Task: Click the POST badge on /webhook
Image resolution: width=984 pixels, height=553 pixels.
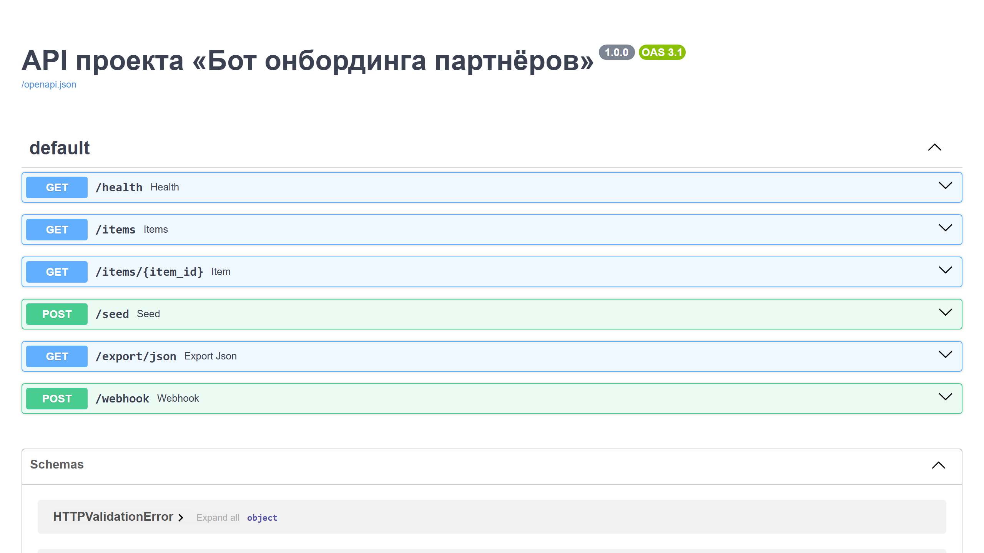Action: click(x=57, y=398)
